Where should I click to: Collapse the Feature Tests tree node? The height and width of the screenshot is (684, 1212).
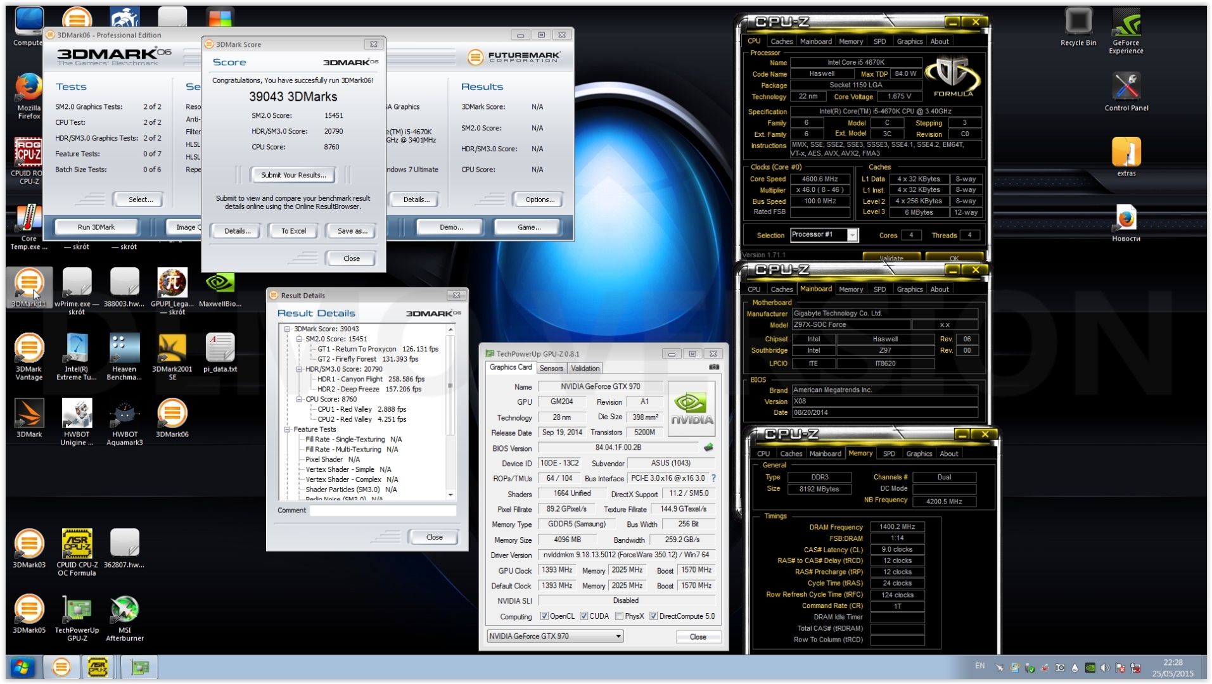click(x=287, y=429)
